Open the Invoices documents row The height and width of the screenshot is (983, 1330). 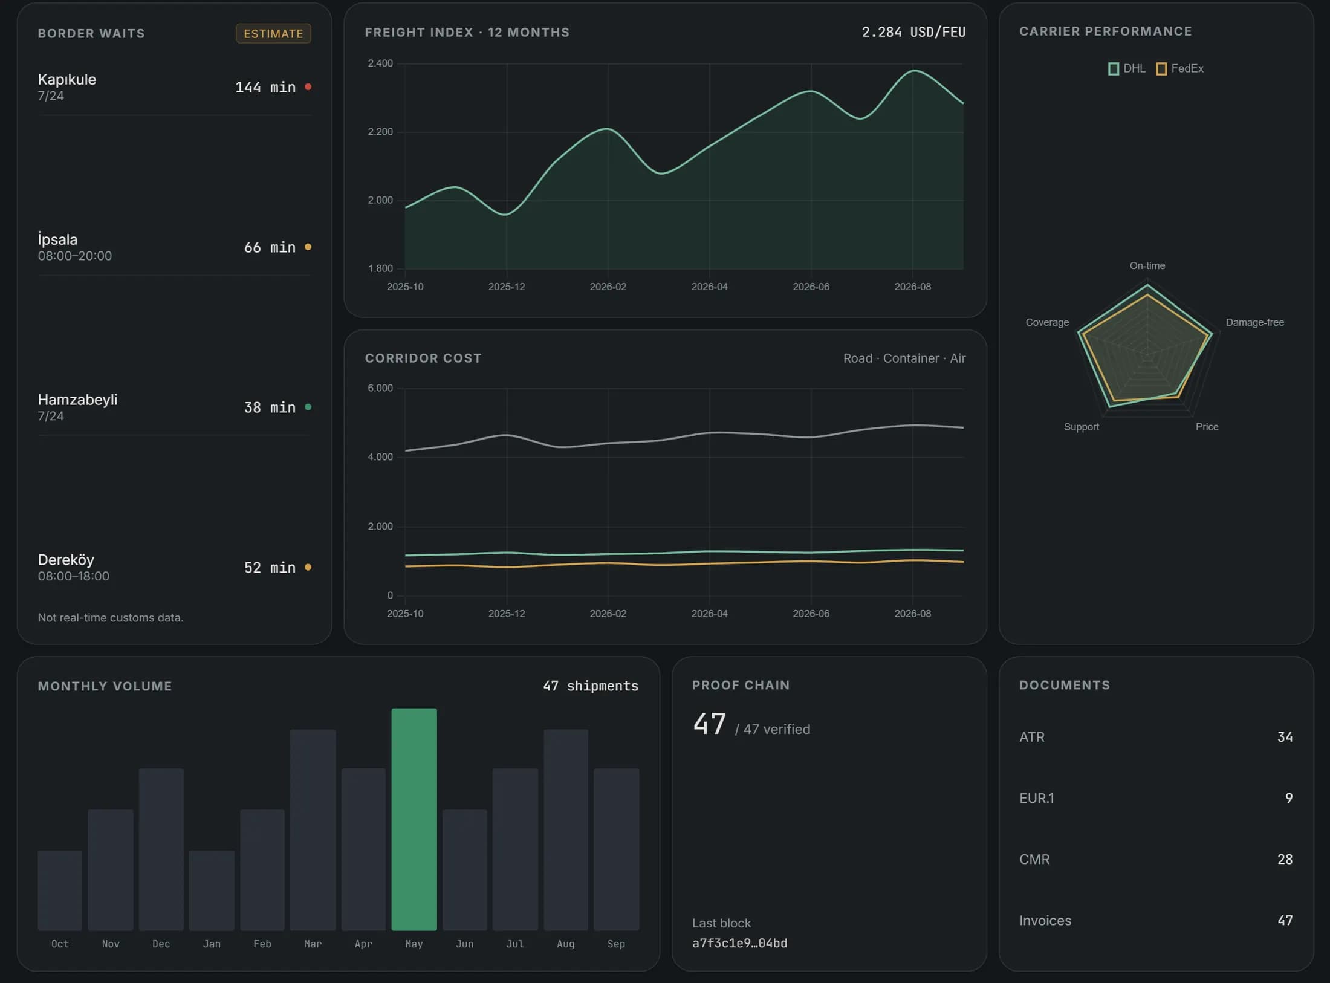[x=1156, y=921]
